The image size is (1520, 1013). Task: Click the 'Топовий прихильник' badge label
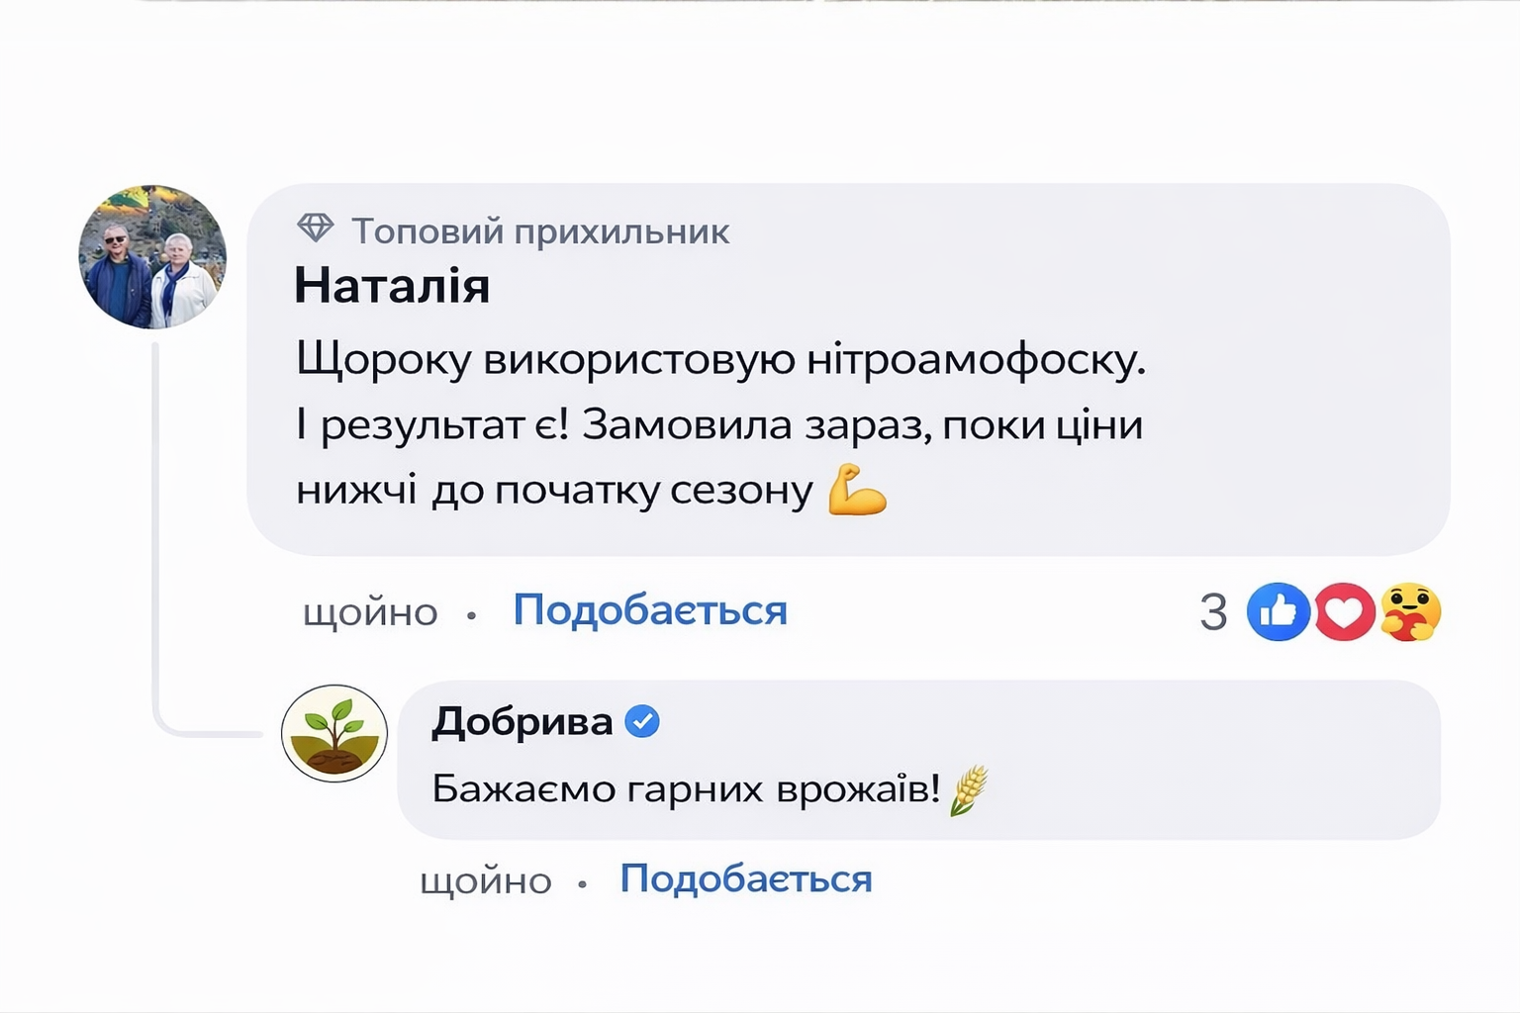(540, 231)
